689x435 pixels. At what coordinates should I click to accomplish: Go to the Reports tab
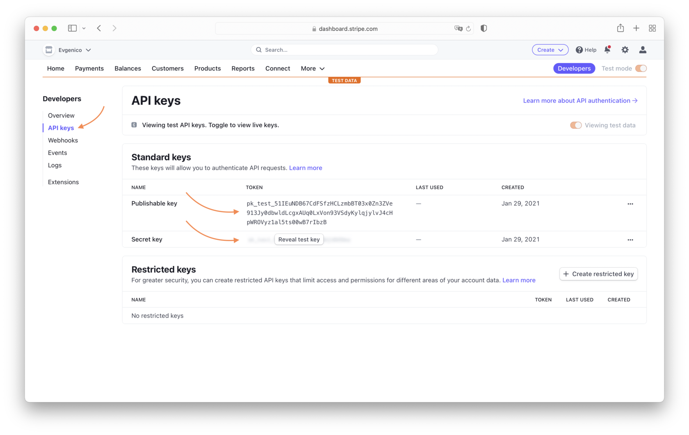point(243,69)
